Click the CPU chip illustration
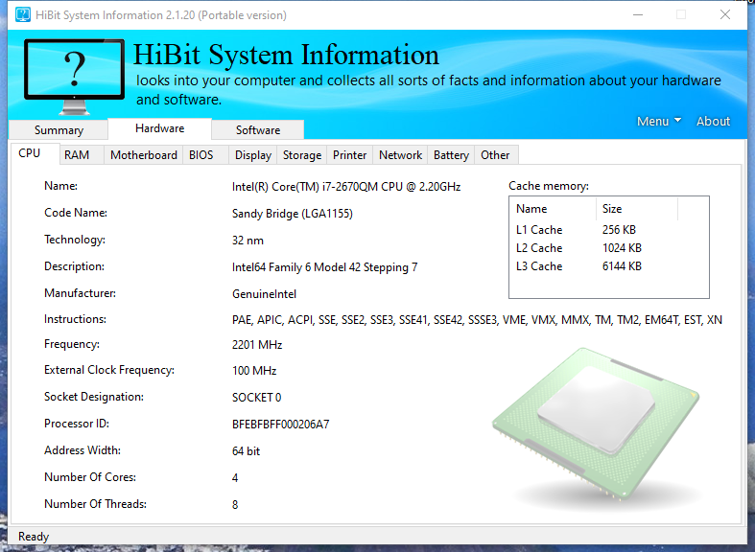Image resolution: width=755 pixels, height=552 pixels. click(596, 424)
